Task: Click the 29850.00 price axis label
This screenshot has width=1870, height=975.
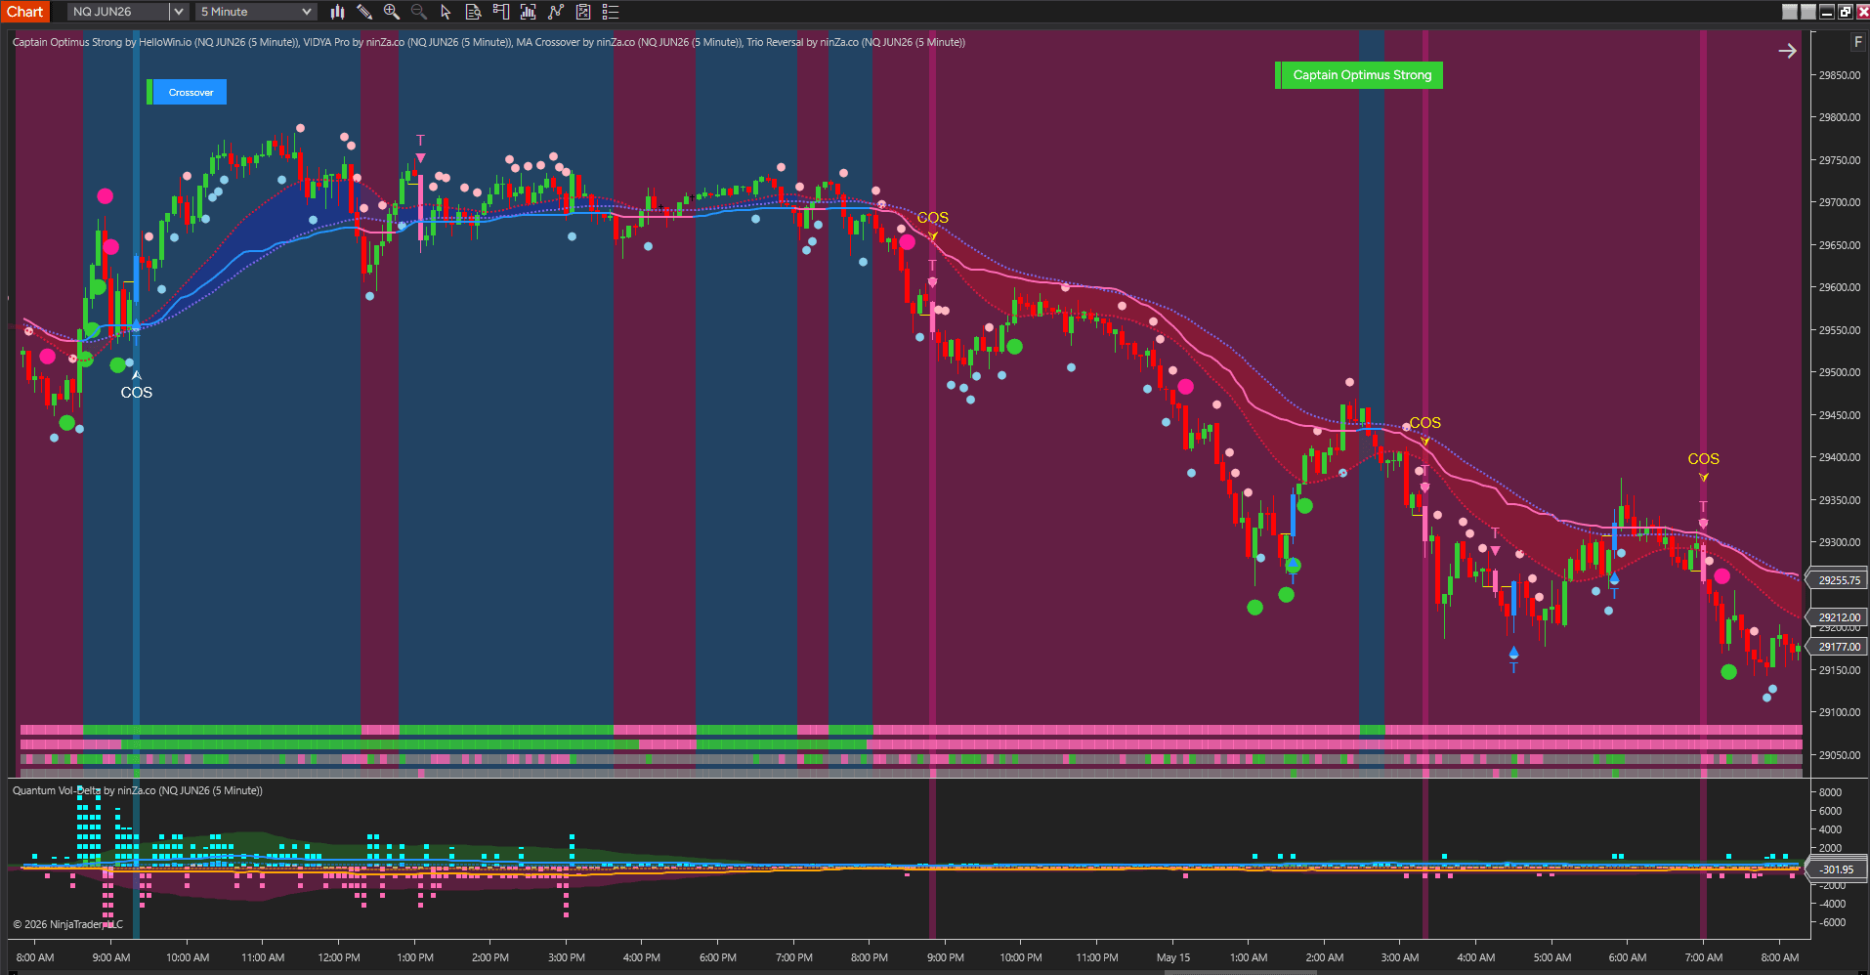Action: (1839, 75)
